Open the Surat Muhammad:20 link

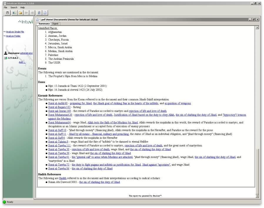[60, 115]
